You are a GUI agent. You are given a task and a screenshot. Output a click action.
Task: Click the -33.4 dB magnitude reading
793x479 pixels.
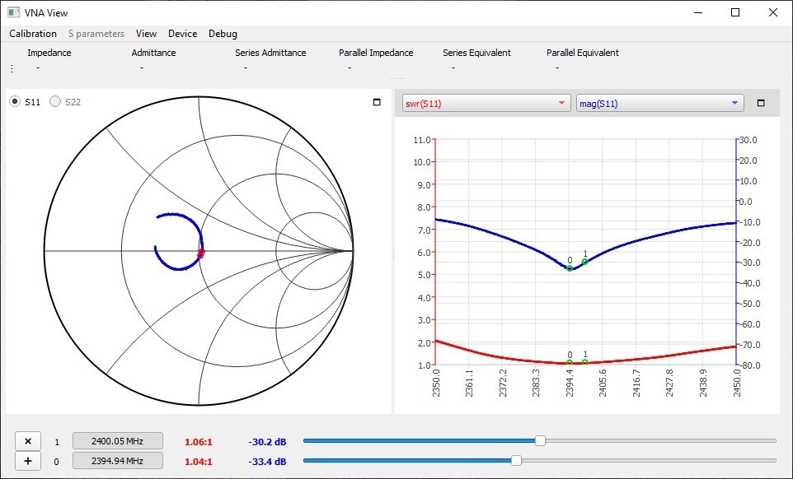[x=267, y=462]
